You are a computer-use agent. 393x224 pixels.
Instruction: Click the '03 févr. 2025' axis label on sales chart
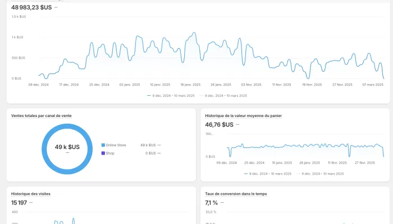click(x=251, y=85)
